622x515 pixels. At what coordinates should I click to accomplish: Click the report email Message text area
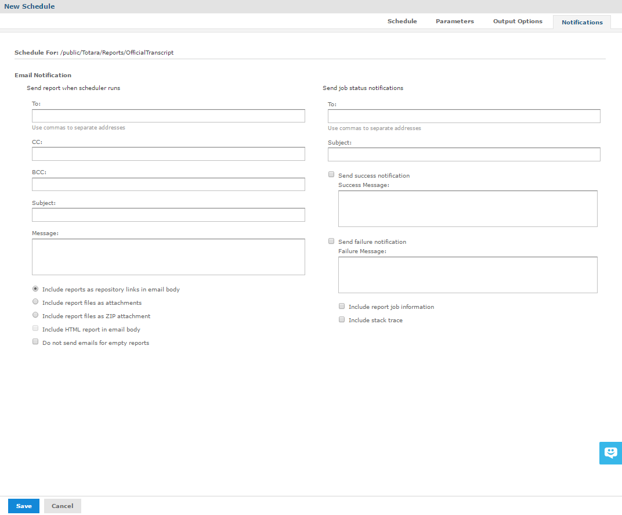[x=168, y=257]
